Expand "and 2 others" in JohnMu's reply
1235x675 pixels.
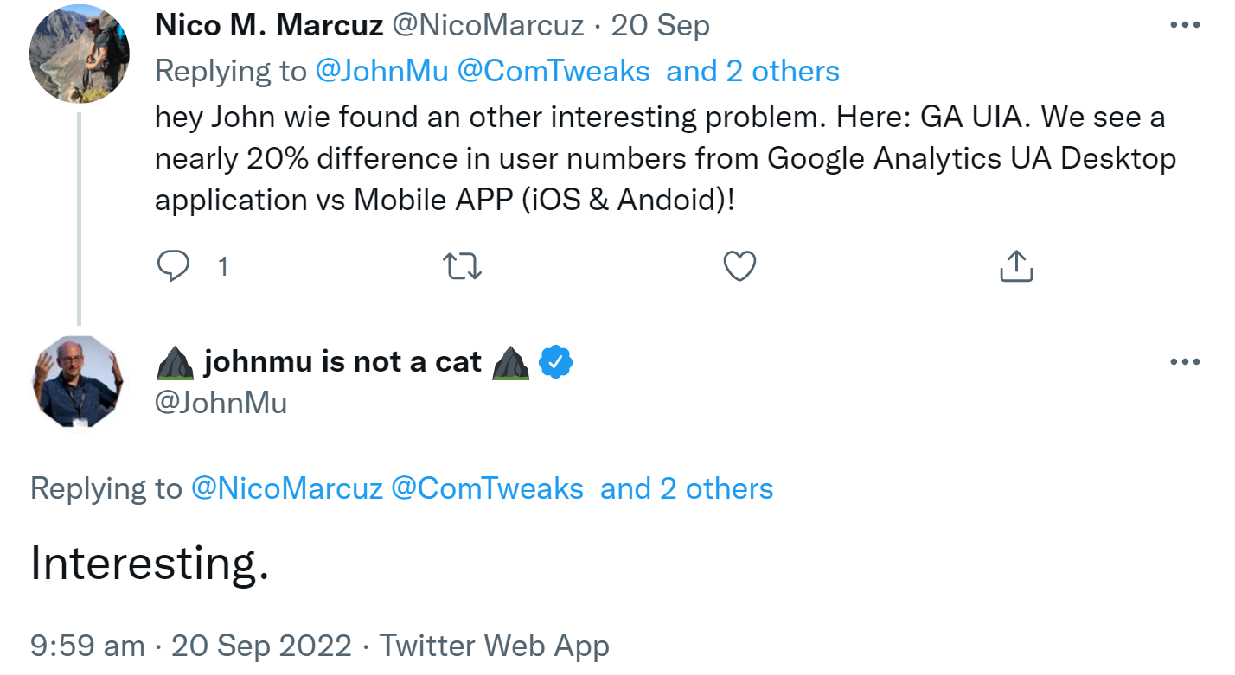(x=687, y=489)
